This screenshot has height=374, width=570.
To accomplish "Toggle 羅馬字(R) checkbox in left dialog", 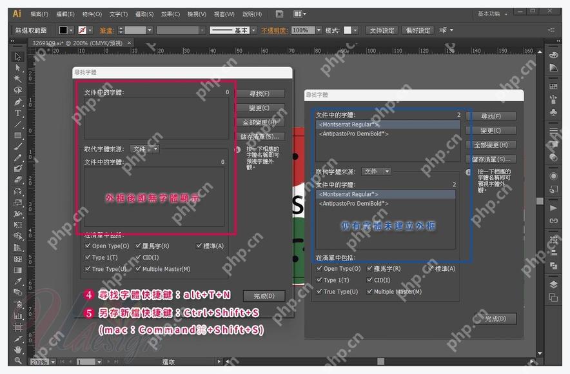I will point(138,246).
